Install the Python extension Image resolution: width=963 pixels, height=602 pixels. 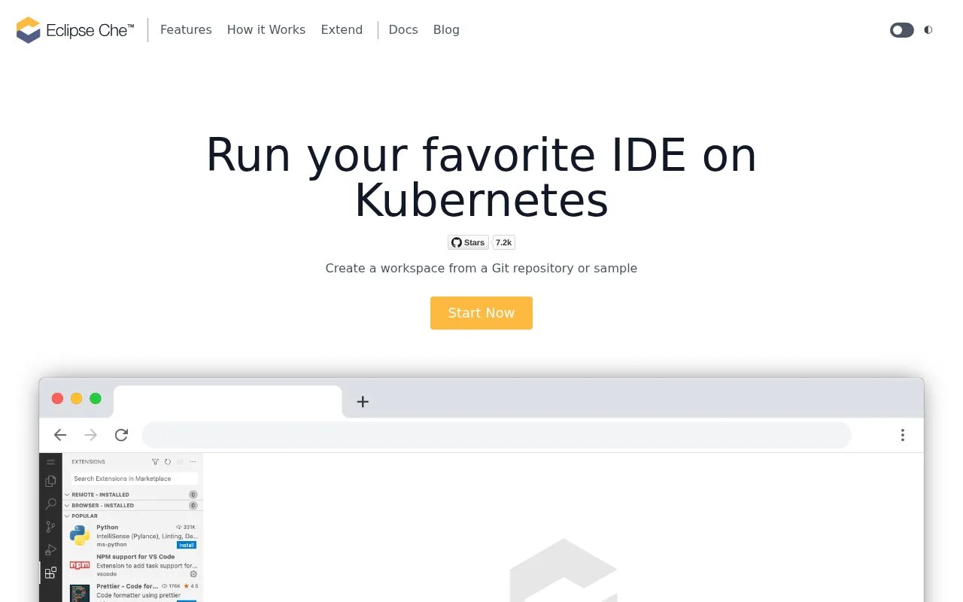coord(187,545)
